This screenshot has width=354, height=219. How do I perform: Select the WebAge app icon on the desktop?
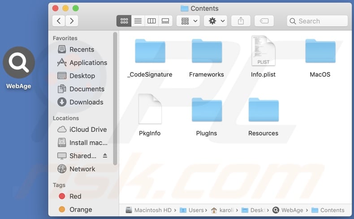tap(19, 62)
